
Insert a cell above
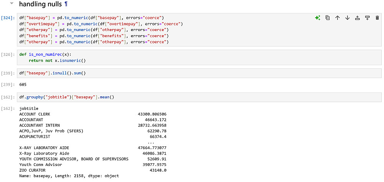click(x=358, y=18)
